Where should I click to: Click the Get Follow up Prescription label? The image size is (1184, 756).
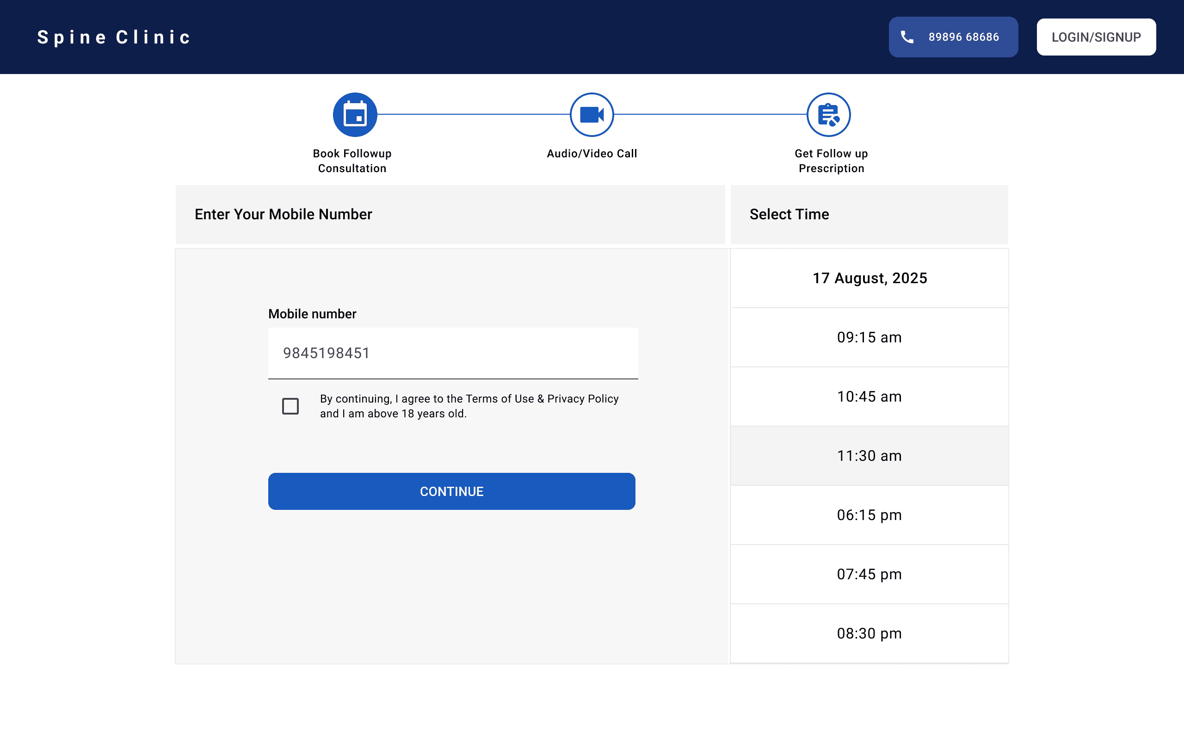pyautogui.click(x=831, y=161)
